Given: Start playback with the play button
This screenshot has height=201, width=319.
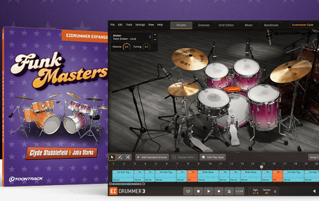Looking at the screenshot, I should (x=209, y=191).
